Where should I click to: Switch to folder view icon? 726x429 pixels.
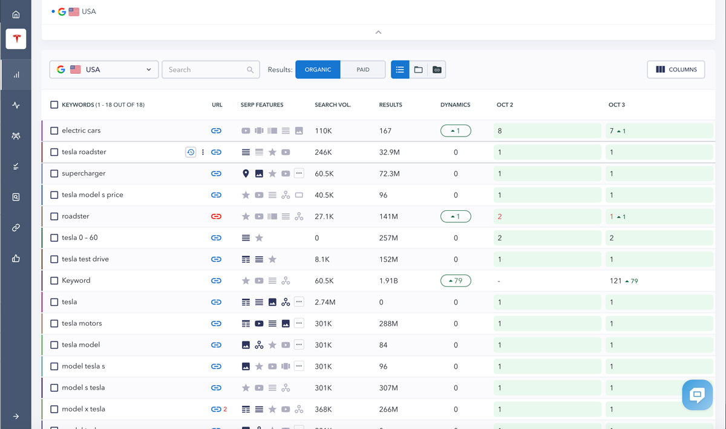tap(418, 69)
